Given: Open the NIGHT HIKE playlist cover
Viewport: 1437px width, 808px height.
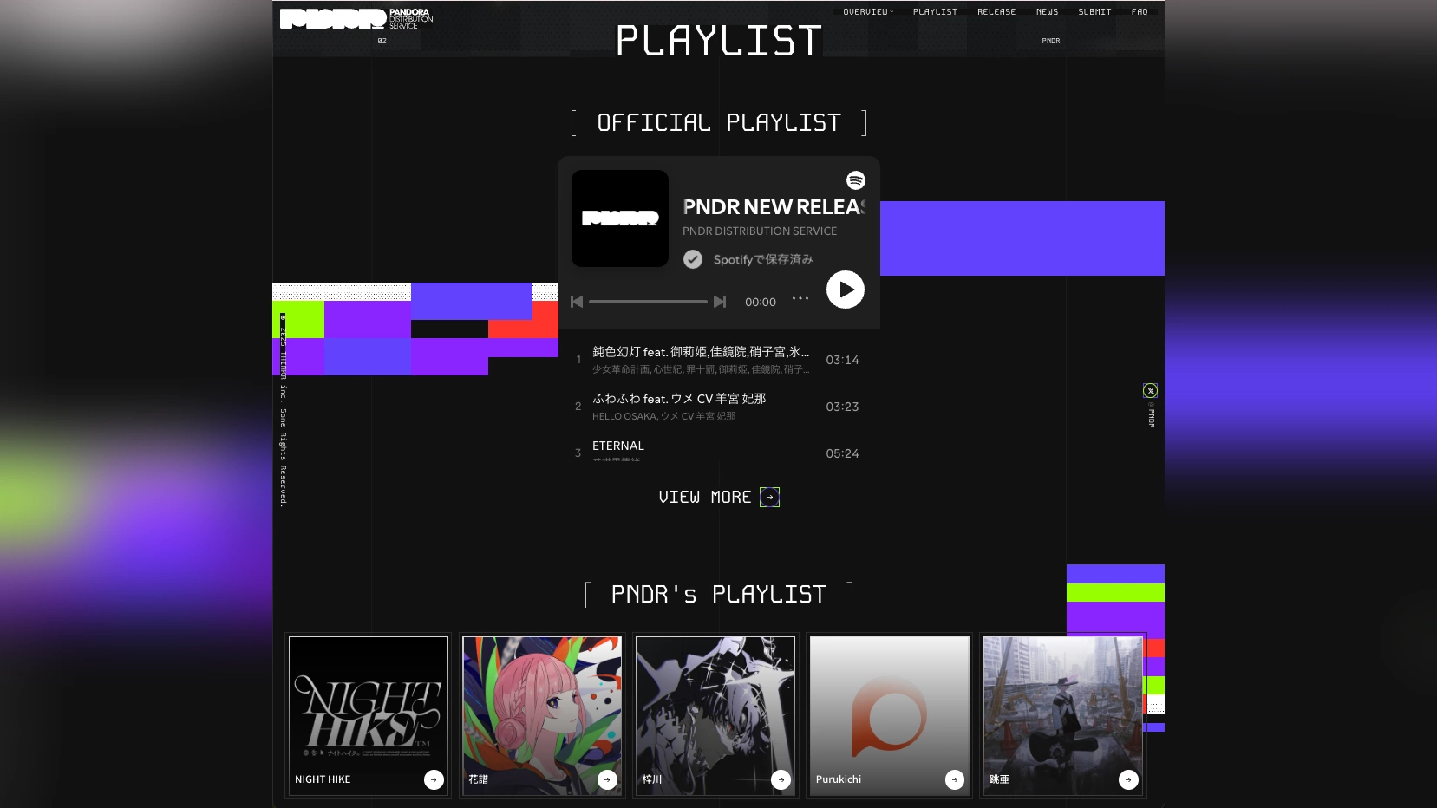Looking at the screenshot, I should coord(369,716).
